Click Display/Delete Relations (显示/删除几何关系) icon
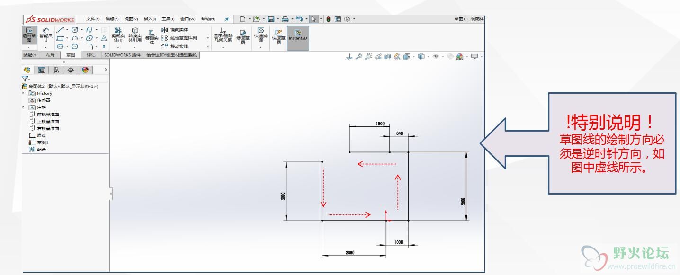 point(223,34)
